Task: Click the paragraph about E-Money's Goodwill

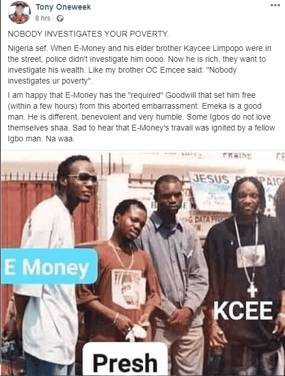Action: (x=141, y=117)
